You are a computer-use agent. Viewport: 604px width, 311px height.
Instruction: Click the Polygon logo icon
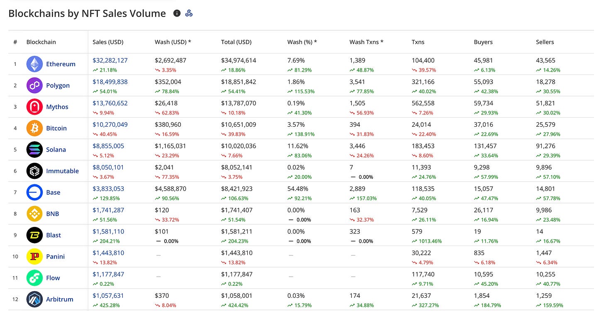[x=34, y=85]
